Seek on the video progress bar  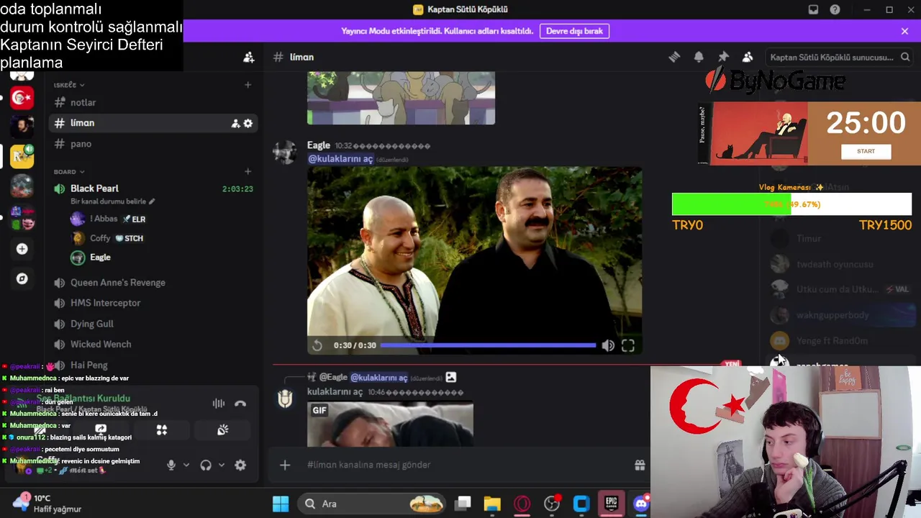(x=488, y=345)
